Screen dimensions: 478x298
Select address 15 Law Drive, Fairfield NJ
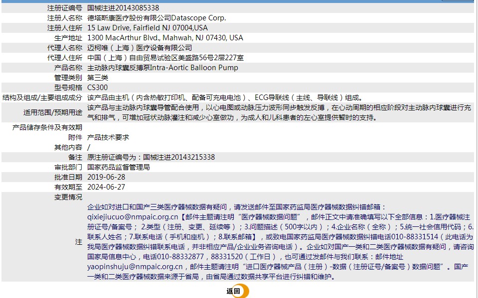coord(129,28)
